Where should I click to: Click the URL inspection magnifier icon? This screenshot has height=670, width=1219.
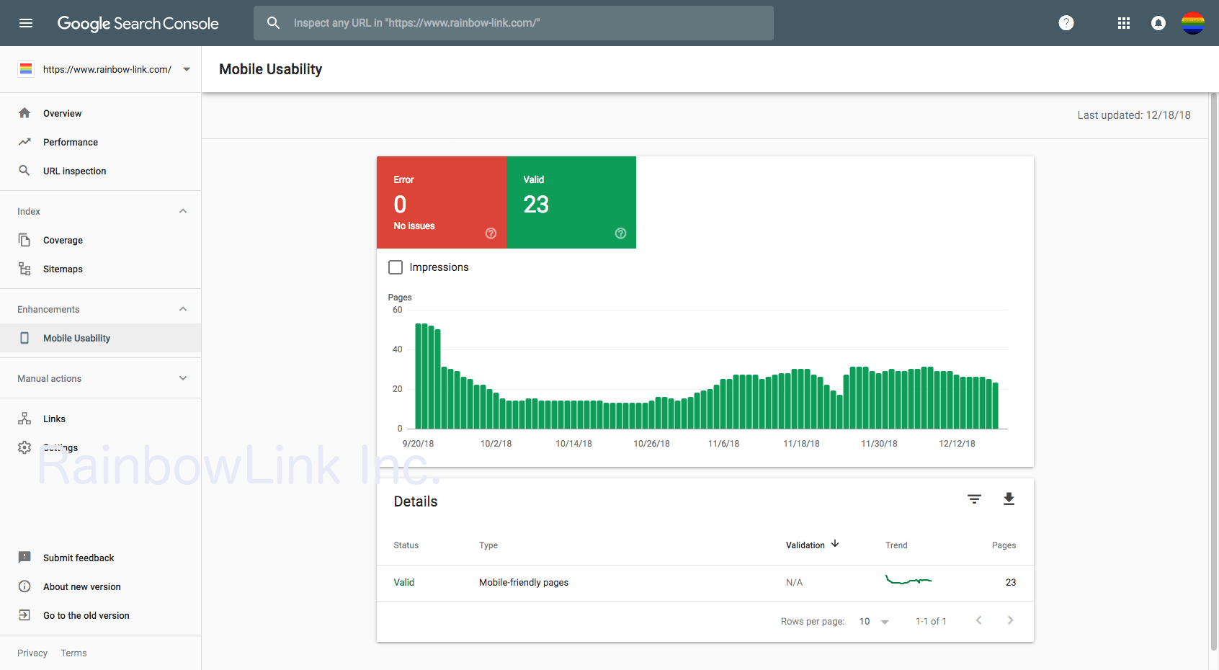[x=24, y=171]
